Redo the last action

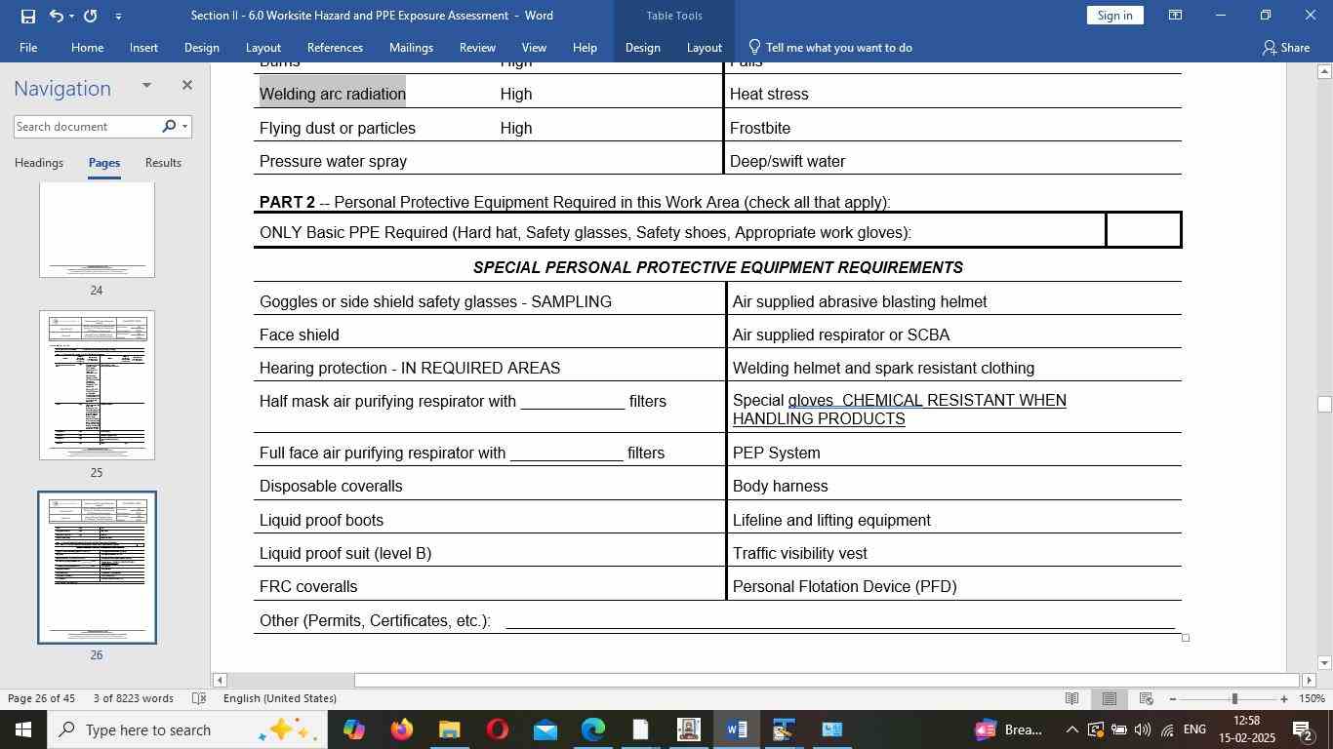click(91, 16)
